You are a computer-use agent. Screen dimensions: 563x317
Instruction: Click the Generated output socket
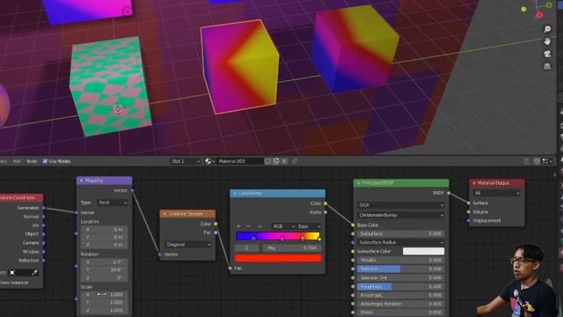click(43, 208)
